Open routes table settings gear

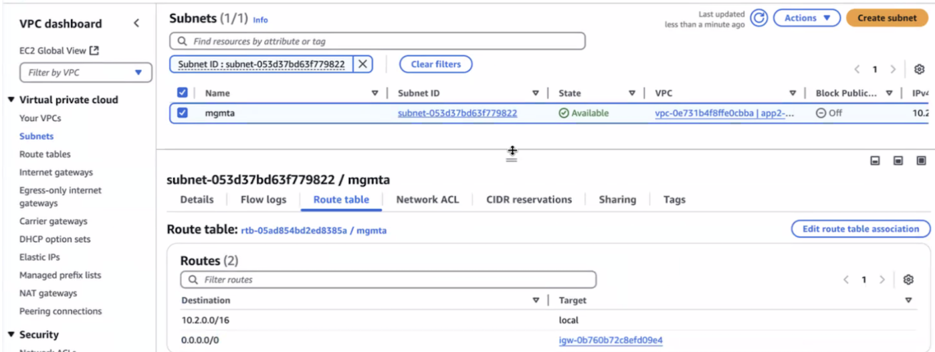pos(908,280)
